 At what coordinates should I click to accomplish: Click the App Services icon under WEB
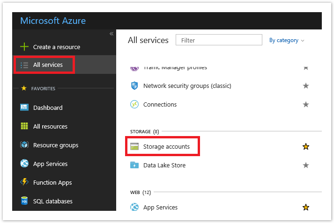pos(134,207)
